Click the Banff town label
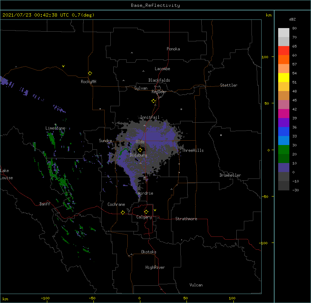Screen dimensions: 311x303 pyautogui.click(x=45, y=204)
